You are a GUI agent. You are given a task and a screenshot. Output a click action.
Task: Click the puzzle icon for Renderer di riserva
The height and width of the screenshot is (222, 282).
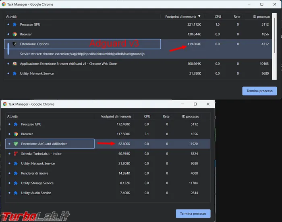coord(16,173)
